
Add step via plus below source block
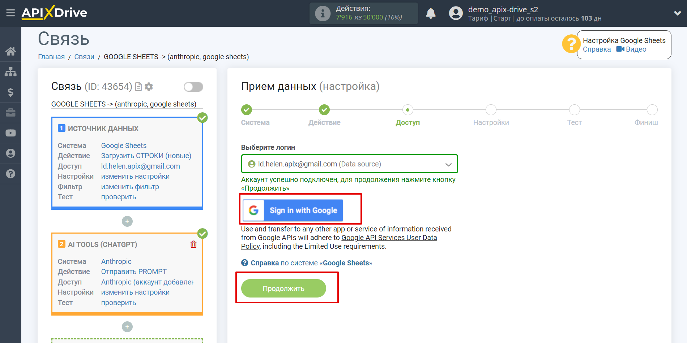[x=127, y=221]
